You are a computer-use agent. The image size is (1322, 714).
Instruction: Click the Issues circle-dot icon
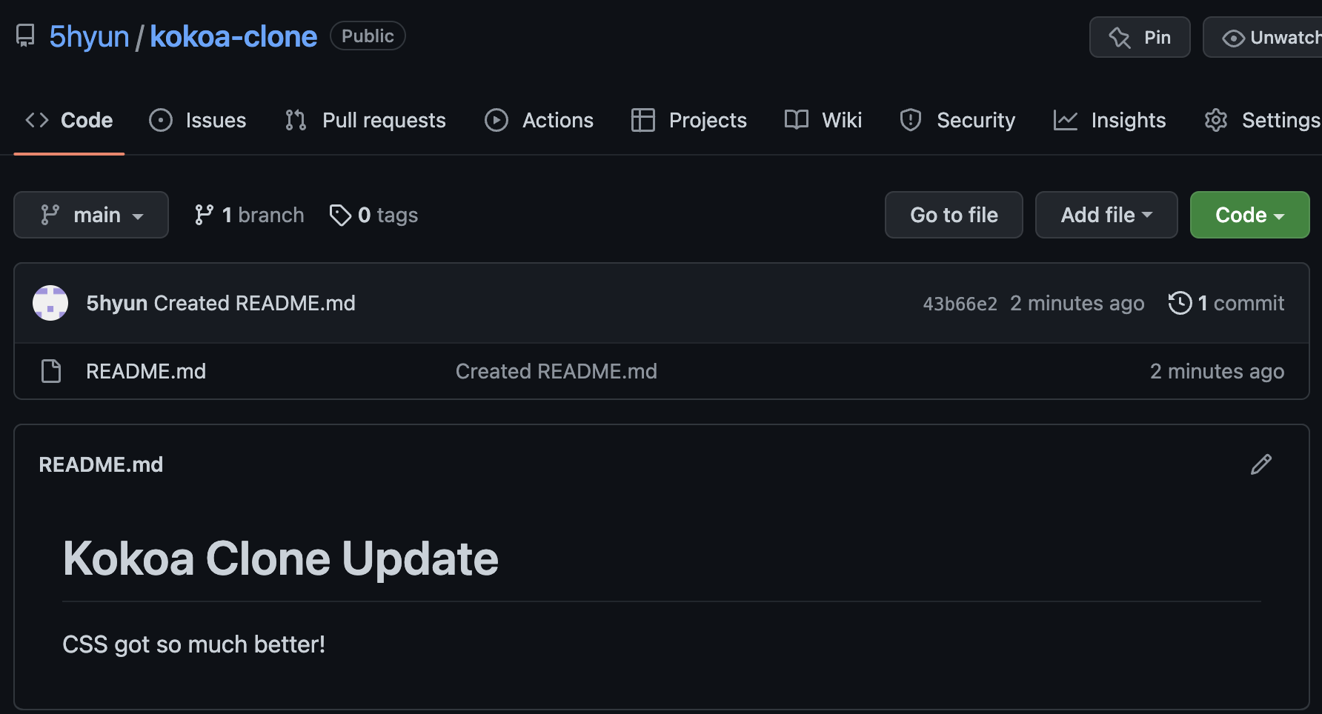(161, 120)
